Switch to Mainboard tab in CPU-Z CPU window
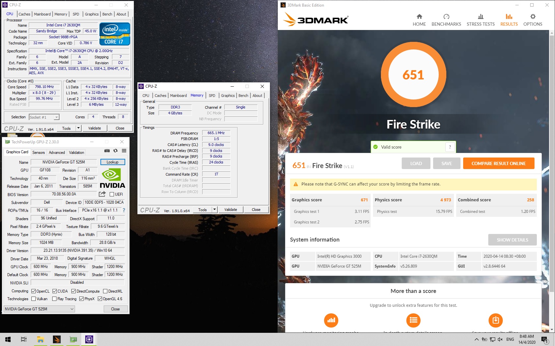This screenshot has width=555, height=346. click(x=42, y=14)
